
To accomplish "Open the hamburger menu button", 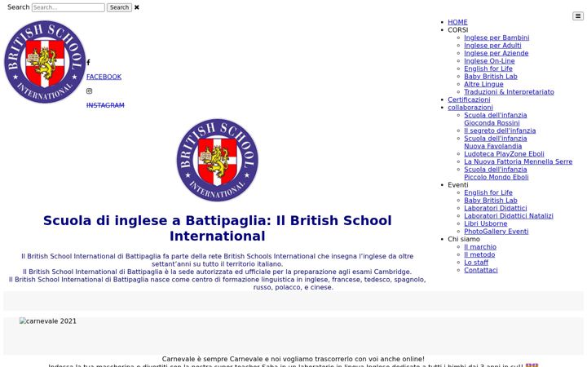I will [x=578, y=15].
